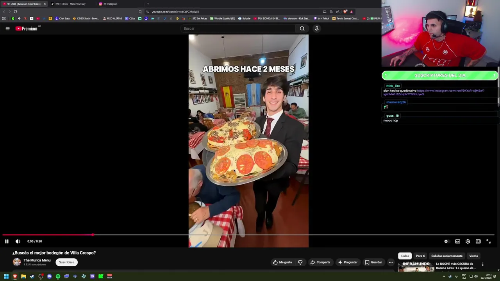
Task: Pause the video
Action: (x=7, y=241)
